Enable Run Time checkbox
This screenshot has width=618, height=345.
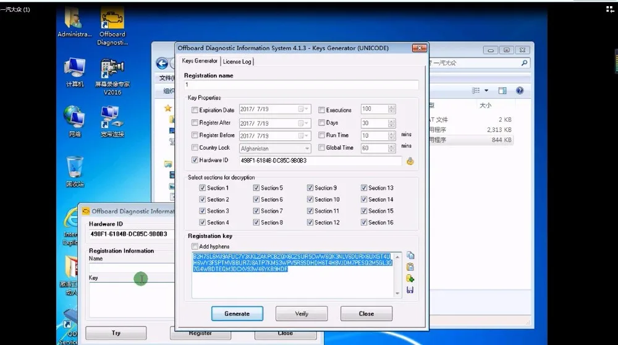321,135
